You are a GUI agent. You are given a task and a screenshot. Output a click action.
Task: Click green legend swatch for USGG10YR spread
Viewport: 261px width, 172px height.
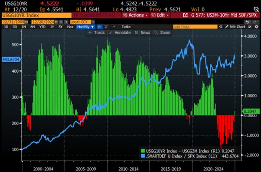pyautogui.click(x=143, y=151)
